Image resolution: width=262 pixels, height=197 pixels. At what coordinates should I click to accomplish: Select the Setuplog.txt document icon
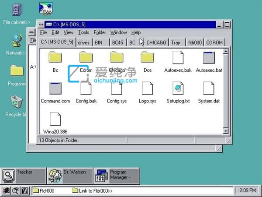click(178, 88)
